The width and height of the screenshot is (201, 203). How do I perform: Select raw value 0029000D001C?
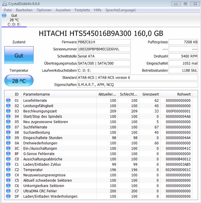click(178, 170)
